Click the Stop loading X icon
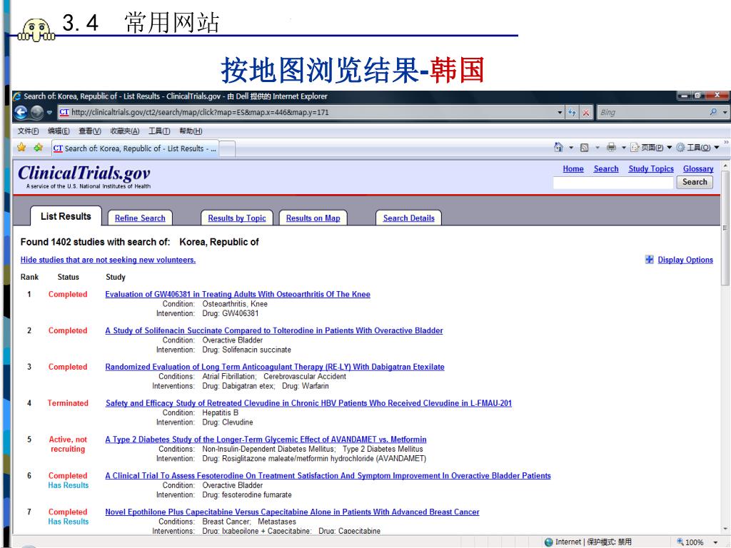 pos(586,112)
